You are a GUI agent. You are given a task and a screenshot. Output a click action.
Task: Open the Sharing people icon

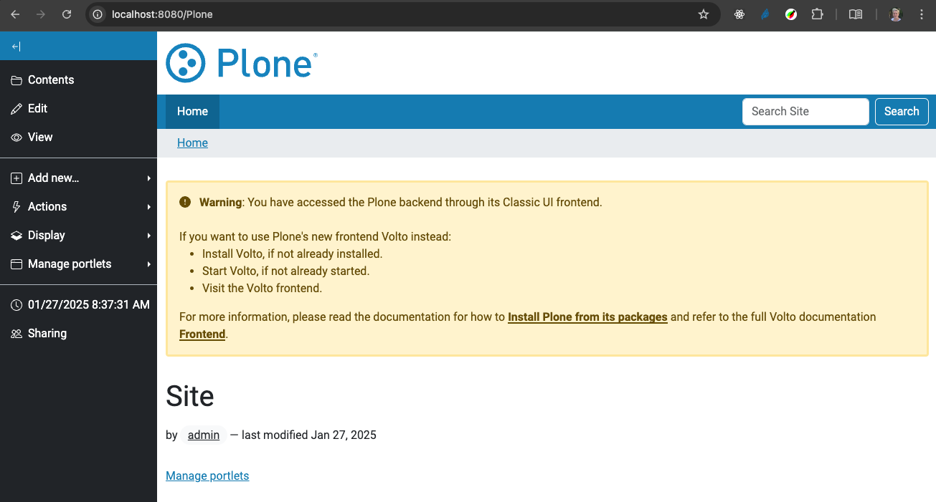tap(16, 334)
